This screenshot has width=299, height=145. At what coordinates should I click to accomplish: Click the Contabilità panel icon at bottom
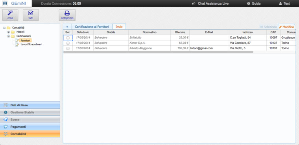coord(6,134)
